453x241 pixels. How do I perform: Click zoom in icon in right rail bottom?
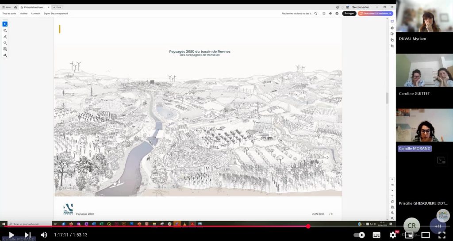coord(392,213)
